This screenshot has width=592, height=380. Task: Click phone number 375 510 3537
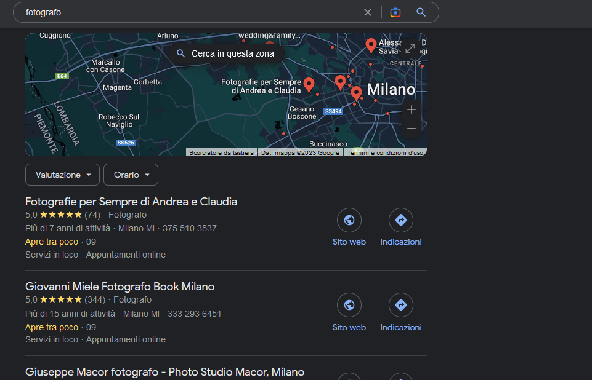[190, 228]
